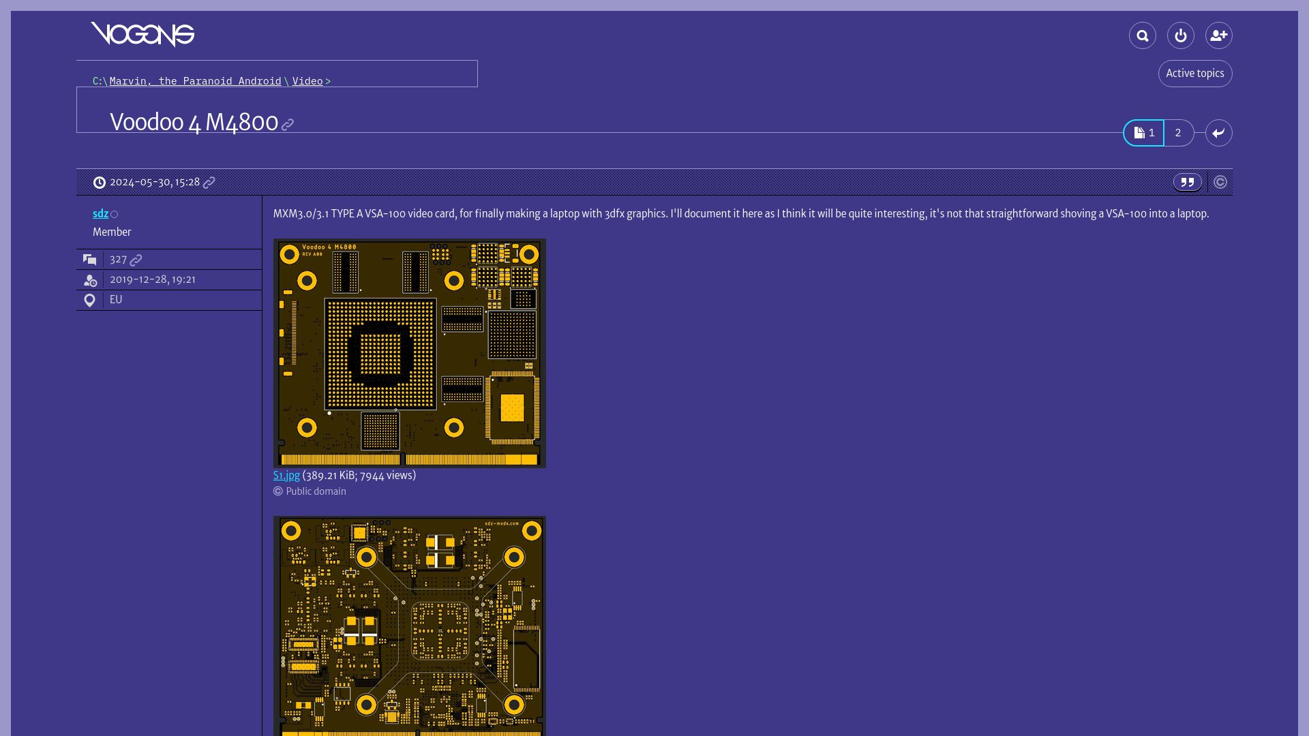
Task: Go to page 2 of the topic
Action: coord(1178,133)
